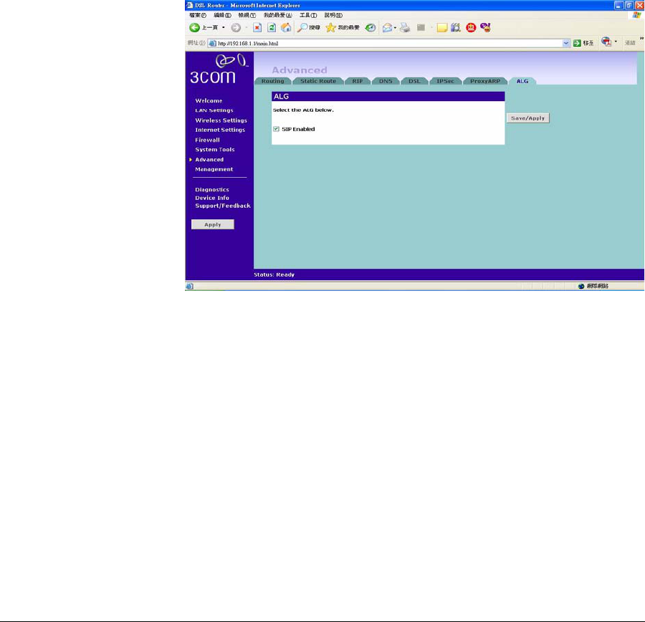The width and height of the screenshot is (645, 622).
Task: Open the Back button history dropdown arrow
Action: tap(224, 27)
